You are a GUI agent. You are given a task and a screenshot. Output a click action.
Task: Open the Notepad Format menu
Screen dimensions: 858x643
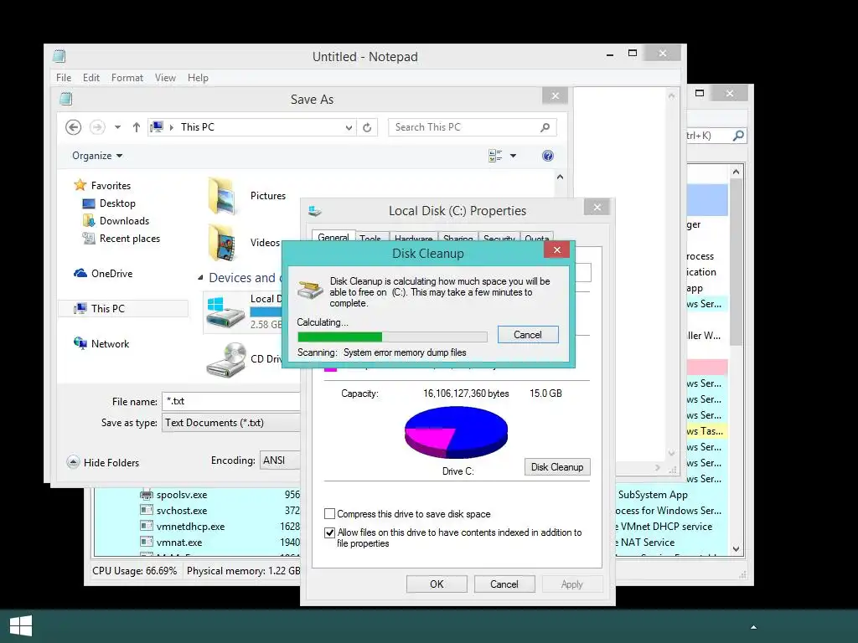[127, 78]
